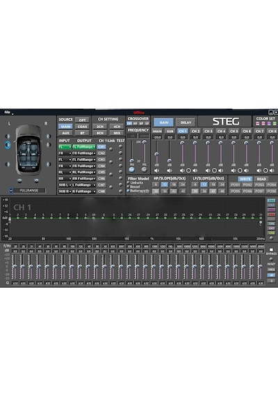Click the CH 1 gain fader handle
Image resolution: width=278 pixels, height=397 pixels.
point(182,143)
